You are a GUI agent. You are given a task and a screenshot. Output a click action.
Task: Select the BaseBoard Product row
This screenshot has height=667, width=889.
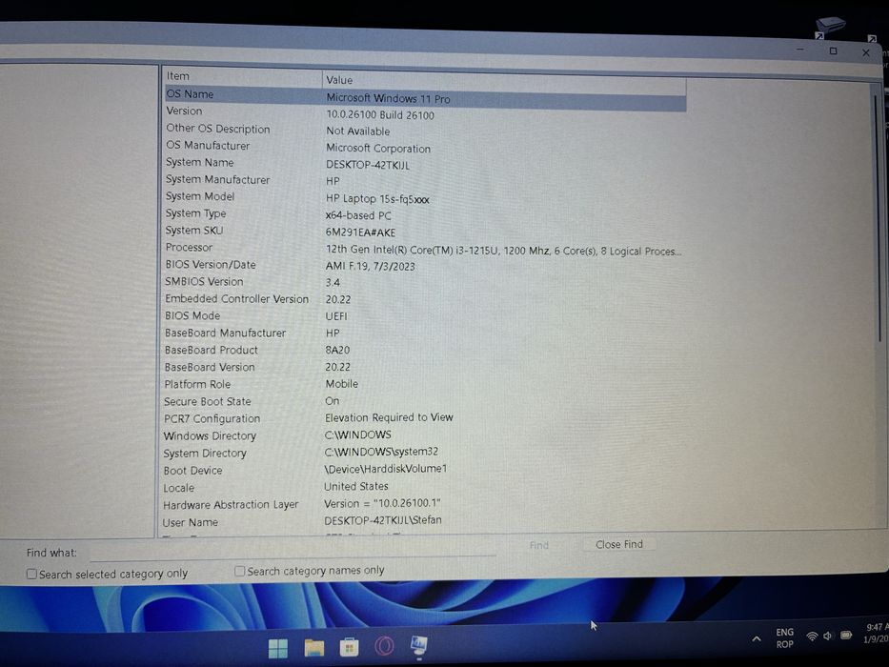pos(425,350)
